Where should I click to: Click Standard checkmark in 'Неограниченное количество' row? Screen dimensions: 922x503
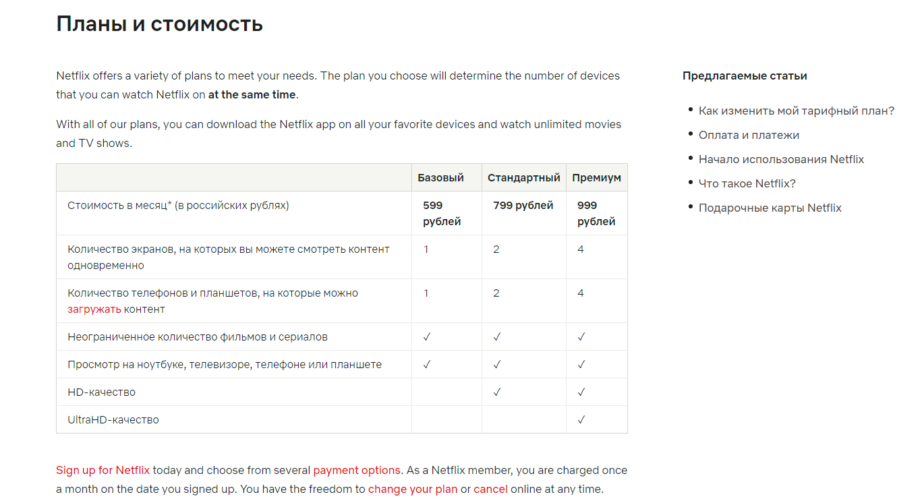click(497, 337)
